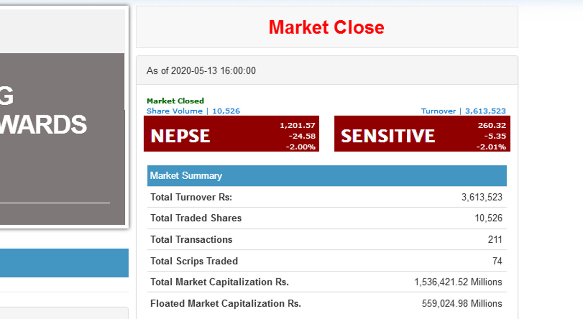583x319 pixels.
Task: Click the red Market Close heading
Action: [x=326, y=28]
